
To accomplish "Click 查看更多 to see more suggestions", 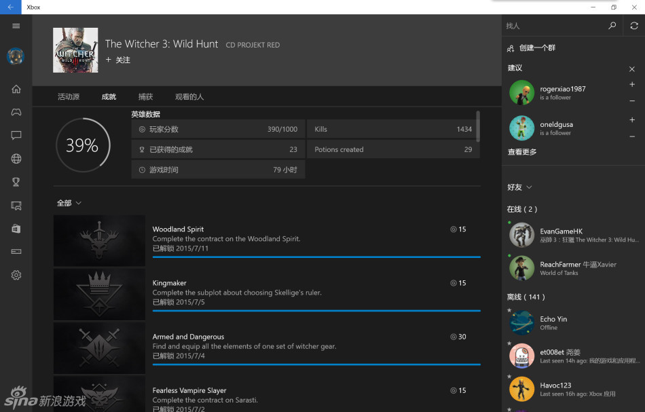I will [x=522, y=152].
